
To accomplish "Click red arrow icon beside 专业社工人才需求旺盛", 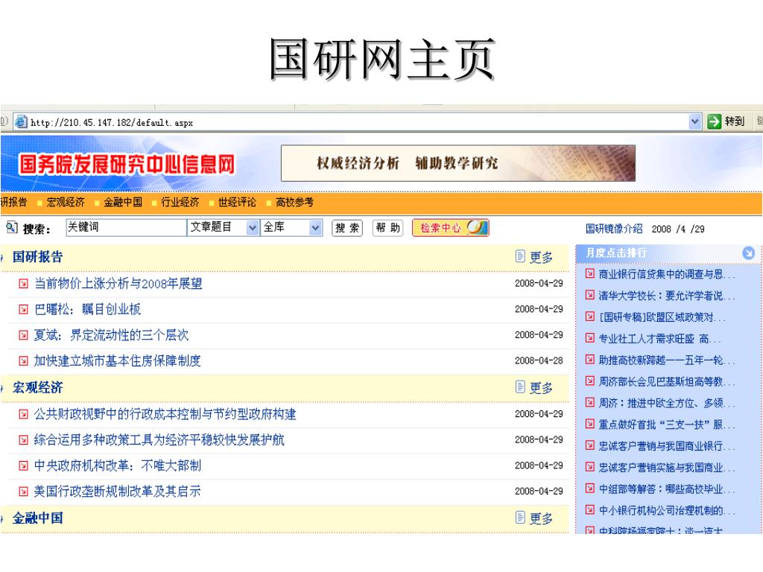I will click(x=590, y=337).
